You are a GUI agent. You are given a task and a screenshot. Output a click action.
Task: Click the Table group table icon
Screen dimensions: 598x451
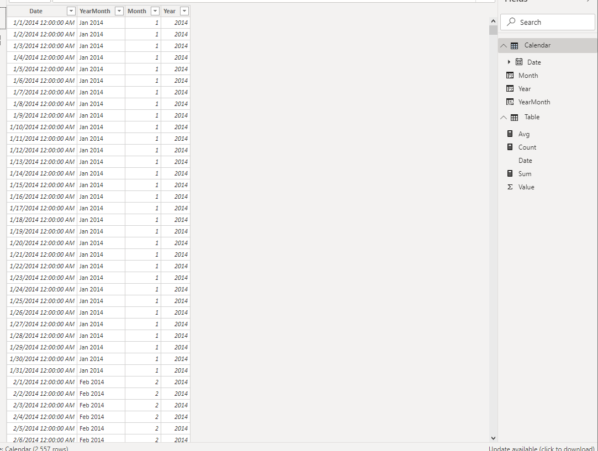(x=514, y=118)
